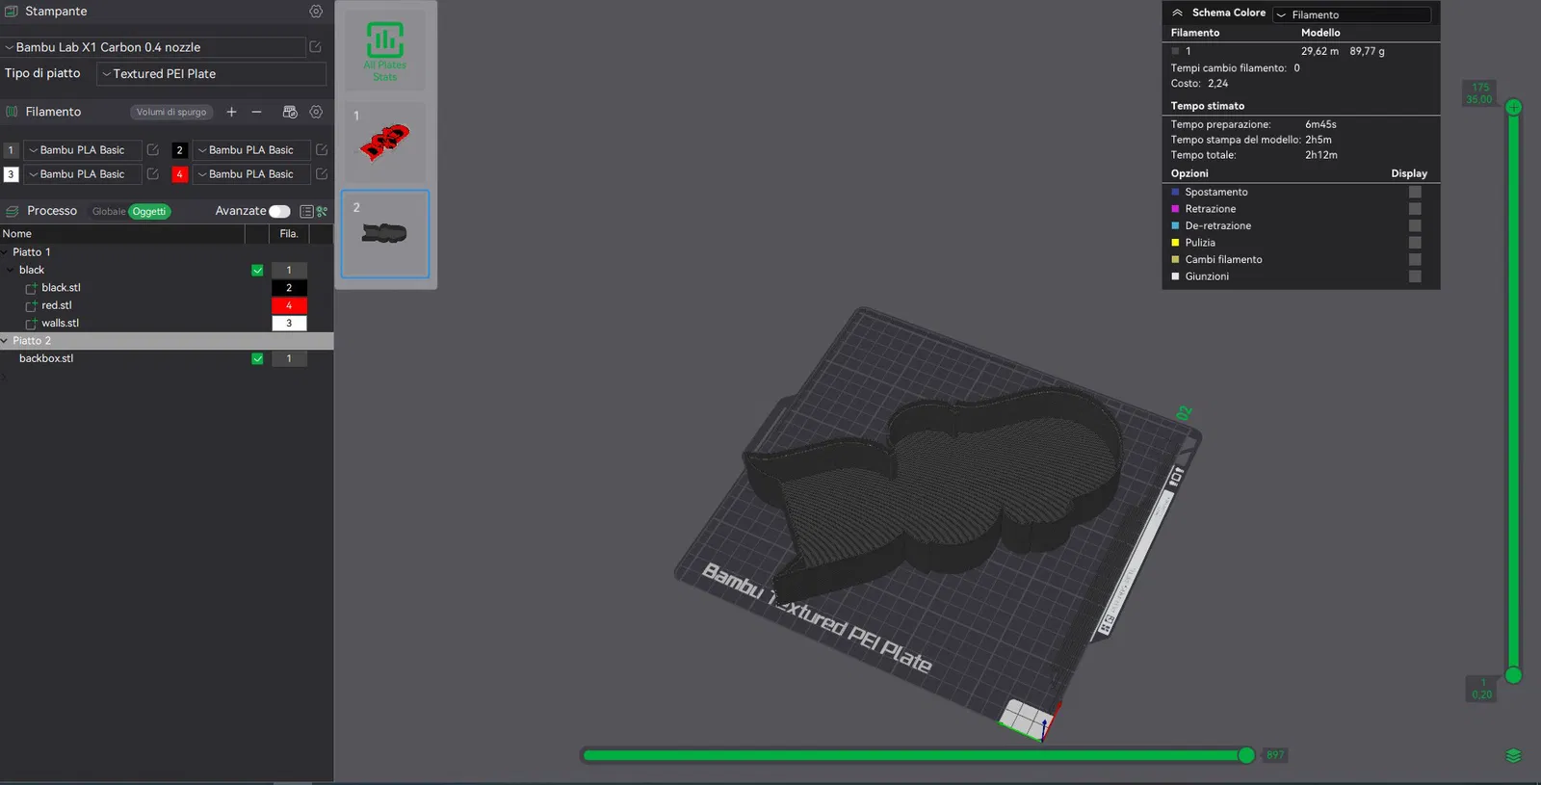
Task: Click the red filament 4 color swatch
Action: [179, 174]
